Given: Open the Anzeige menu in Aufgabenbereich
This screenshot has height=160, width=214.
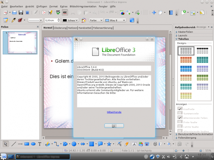Looking at the screenshot, I should pos(203,27).
